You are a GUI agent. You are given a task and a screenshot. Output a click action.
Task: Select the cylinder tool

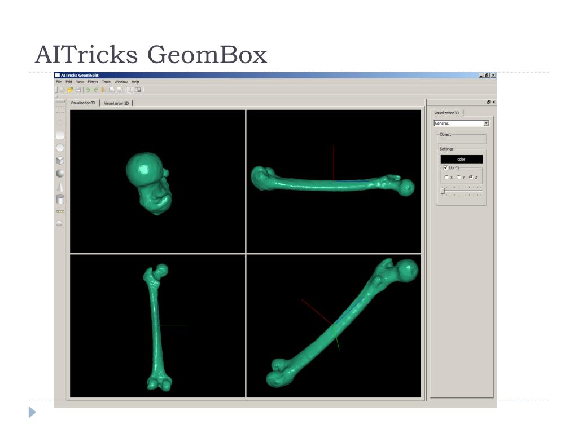coord(60,199)
